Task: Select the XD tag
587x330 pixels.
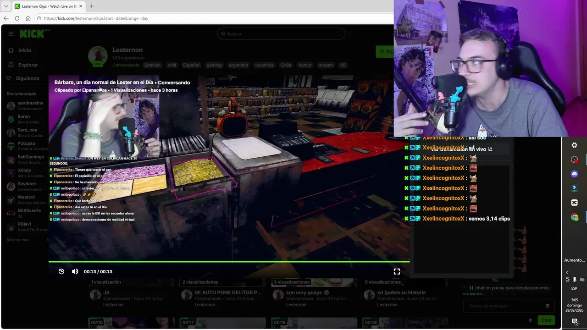Action: 343,65
